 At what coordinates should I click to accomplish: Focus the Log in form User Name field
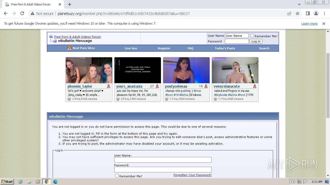point(163,160)
